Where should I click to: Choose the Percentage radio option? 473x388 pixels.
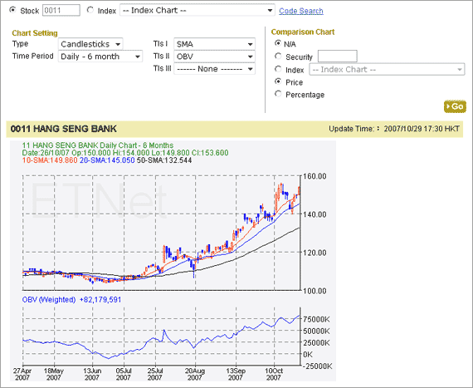[278, 94]
